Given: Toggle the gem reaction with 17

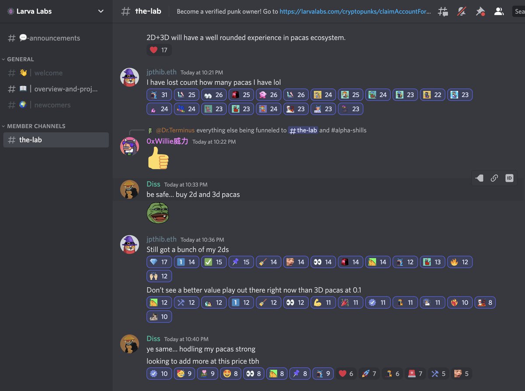Looking at the screenshot, I should coord(159,262).
